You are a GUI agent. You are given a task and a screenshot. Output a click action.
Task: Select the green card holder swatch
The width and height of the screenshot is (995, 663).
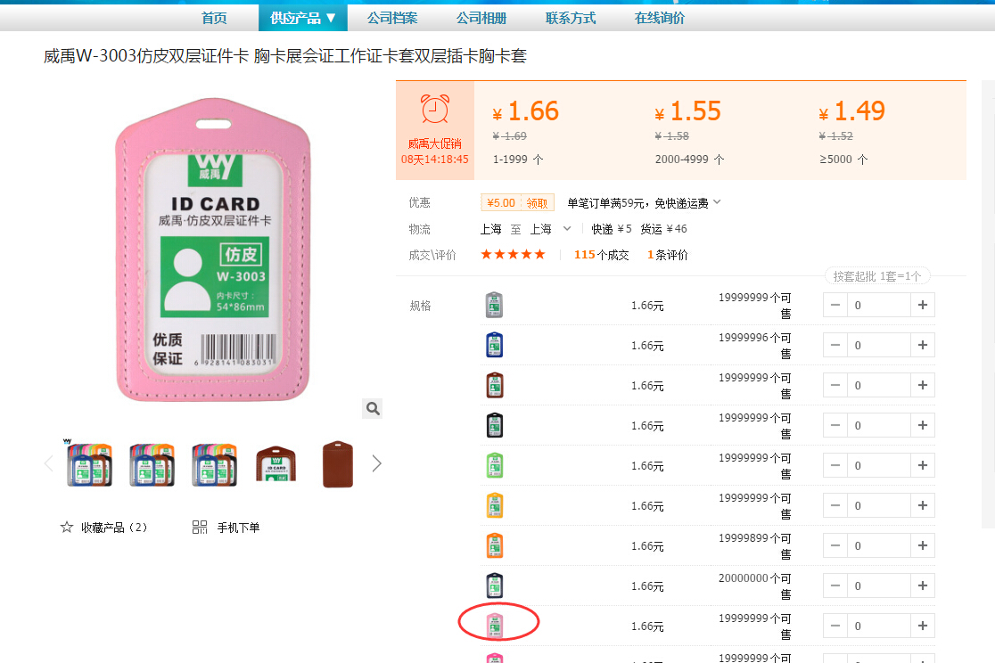point(494,465)
